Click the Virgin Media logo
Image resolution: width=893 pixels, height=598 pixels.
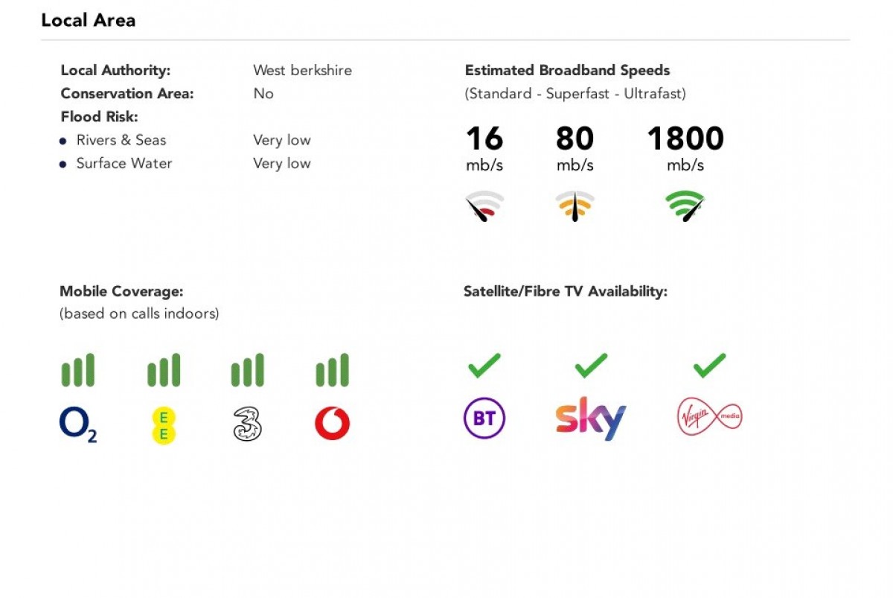pyautogui.click(x=709, y=417)
